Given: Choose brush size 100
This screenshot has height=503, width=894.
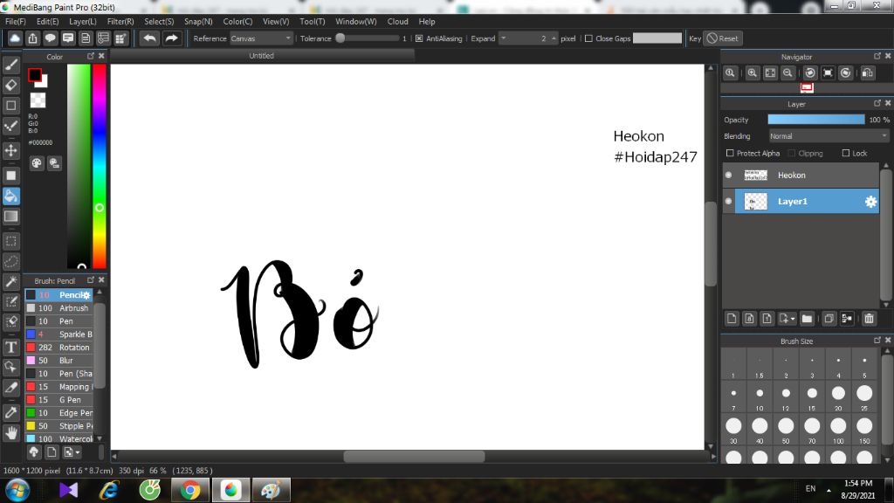Looking at the screenshot, I should [838, 430].
